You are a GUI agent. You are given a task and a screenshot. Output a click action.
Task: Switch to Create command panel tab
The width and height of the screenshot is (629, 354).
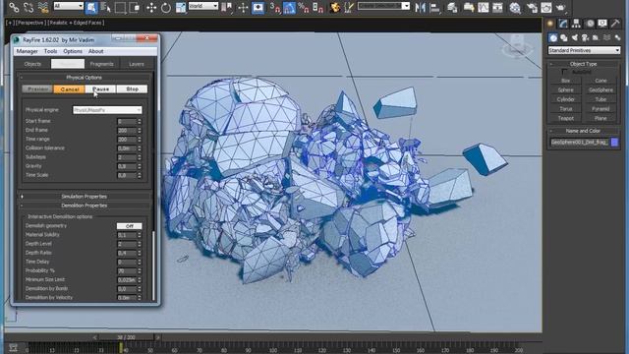click(x=550, y=24)
